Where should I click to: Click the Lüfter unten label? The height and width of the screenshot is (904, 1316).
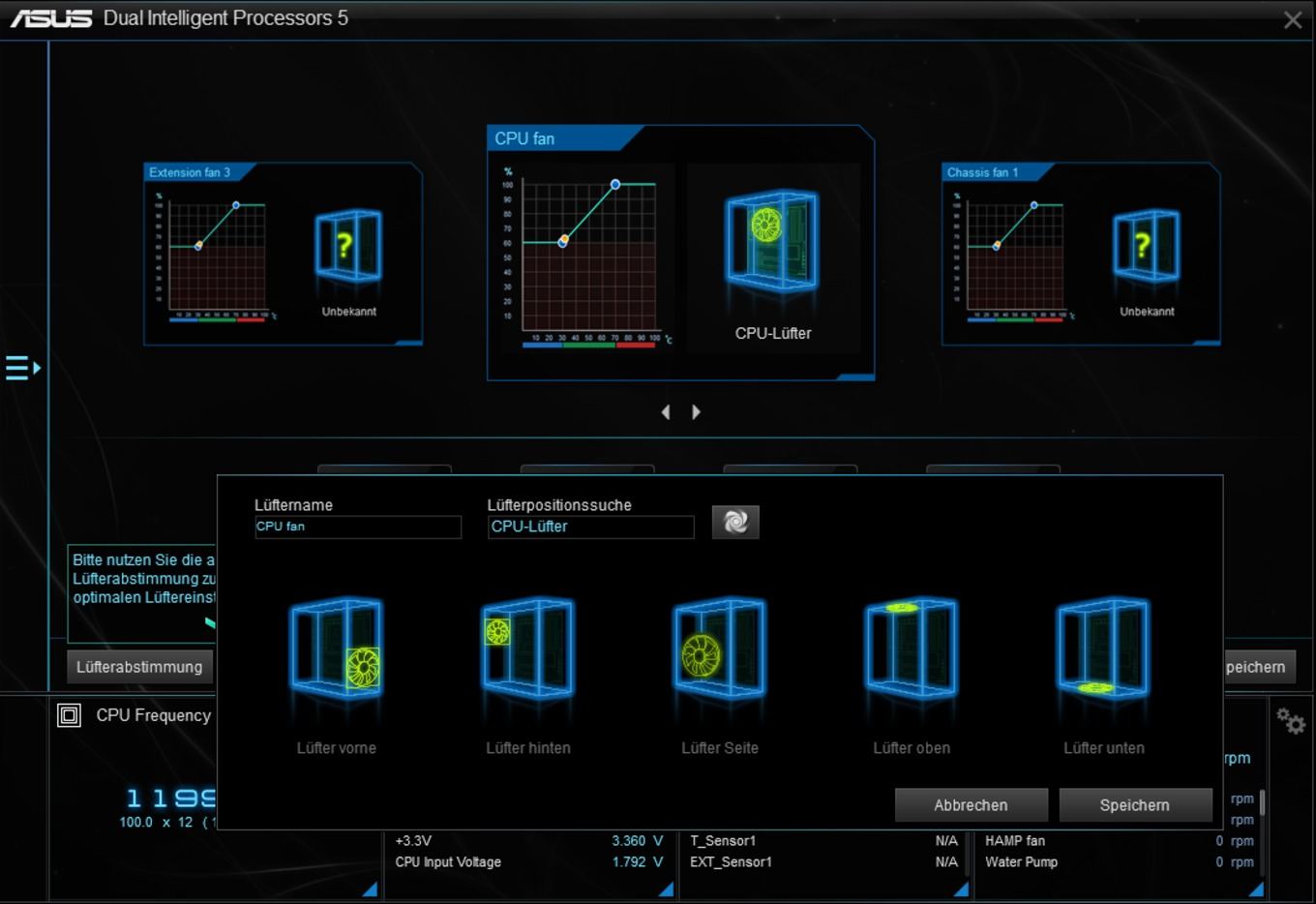click(1104, 748)
